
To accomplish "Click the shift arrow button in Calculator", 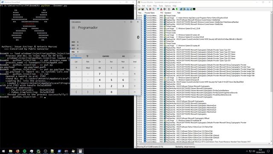I will click(76, 68).
